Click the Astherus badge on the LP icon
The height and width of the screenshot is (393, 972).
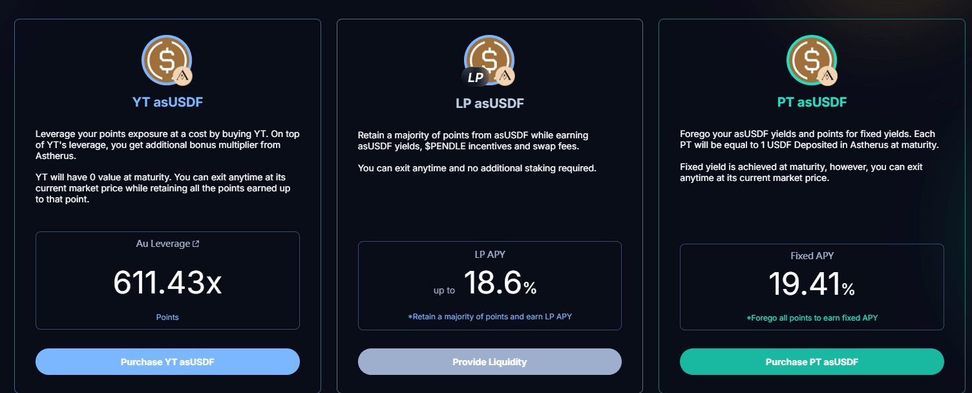point(505,76)
